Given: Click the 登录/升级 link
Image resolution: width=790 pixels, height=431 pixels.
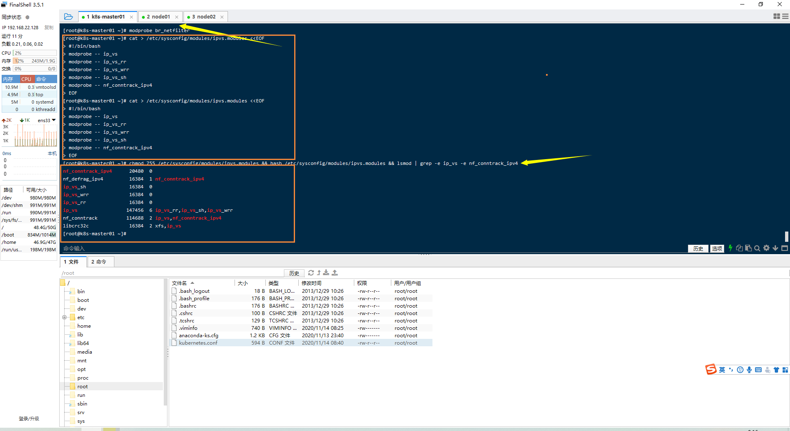Looking at the screenshot, I should [29, 419].
